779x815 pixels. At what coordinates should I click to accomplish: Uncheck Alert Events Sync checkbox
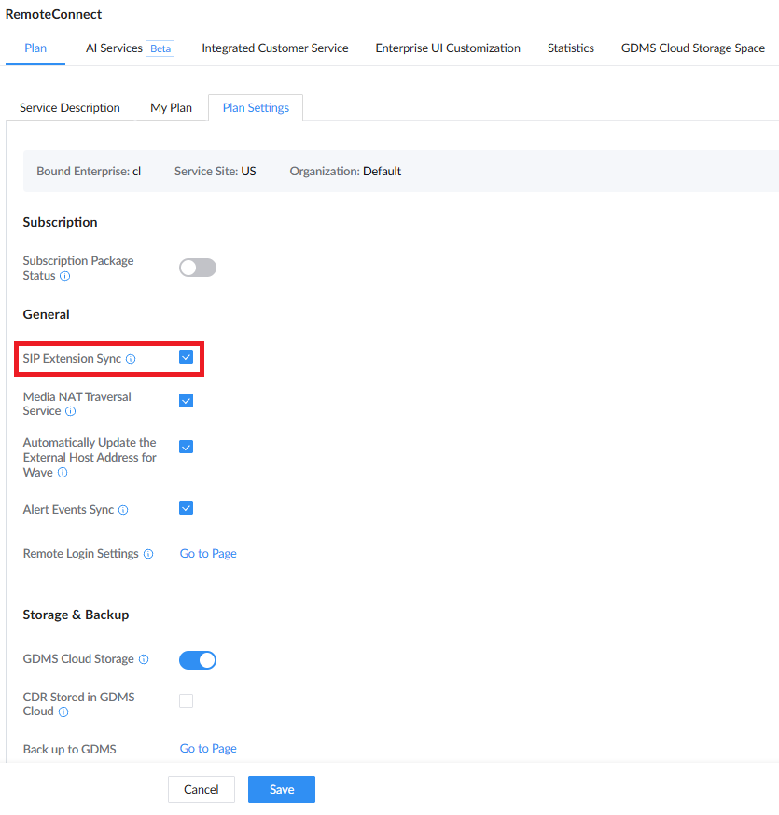187,508
